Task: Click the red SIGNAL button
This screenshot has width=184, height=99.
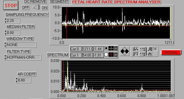Action: click(x=171, y=52)
